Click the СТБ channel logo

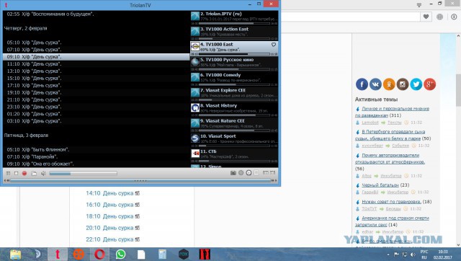click(195, 154)
